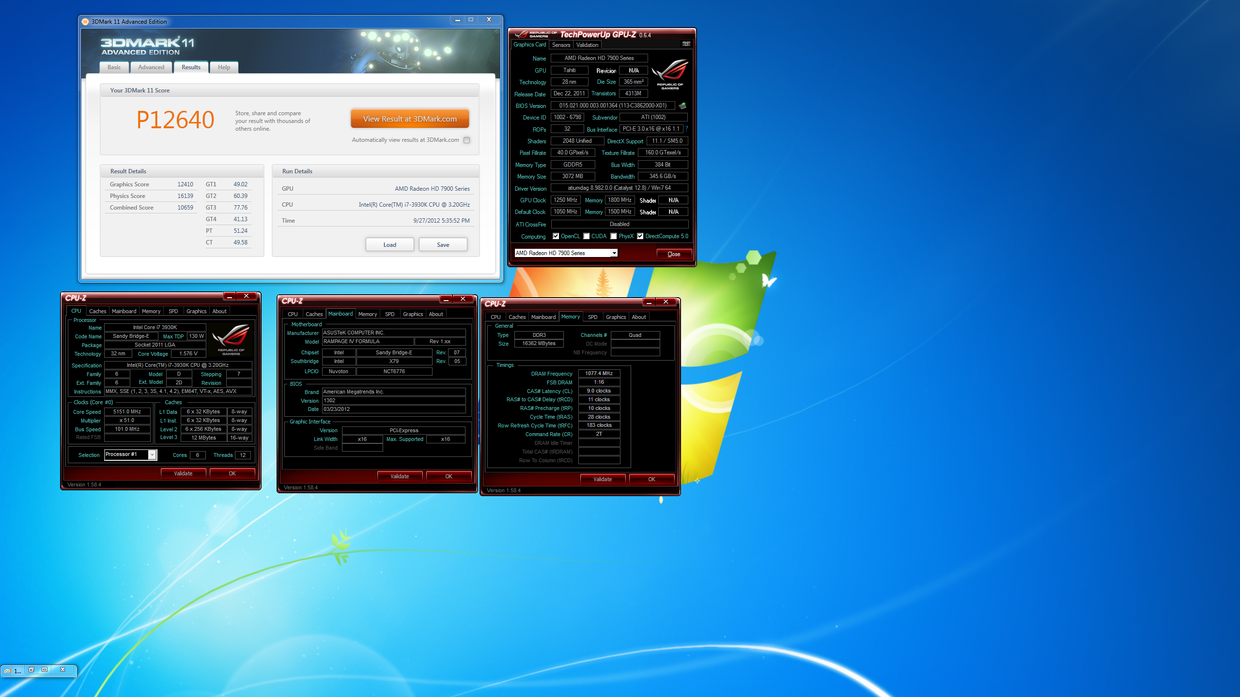
Task: Click the Bus Interface question mark in GPU-Z
Action: pos(686,129)
